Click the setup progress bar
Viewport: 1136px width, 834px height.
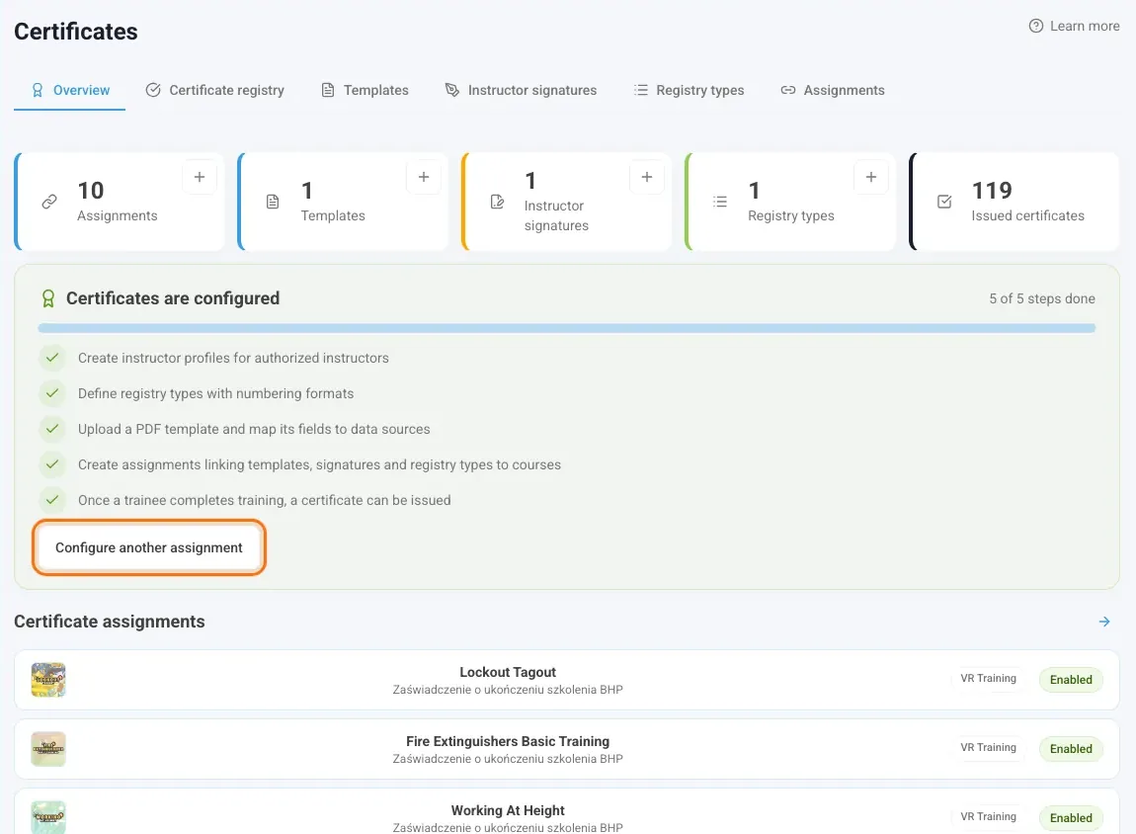pyautogui.click(x=567, y=328)
